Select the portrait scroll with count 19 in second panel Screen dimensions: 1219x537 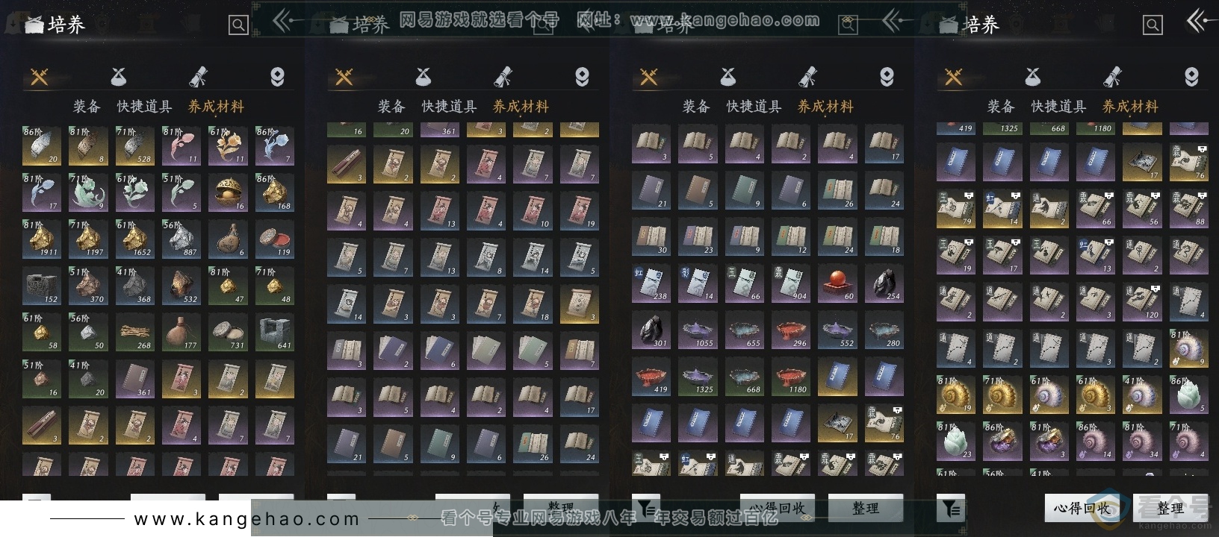click(x=580, y=210)
